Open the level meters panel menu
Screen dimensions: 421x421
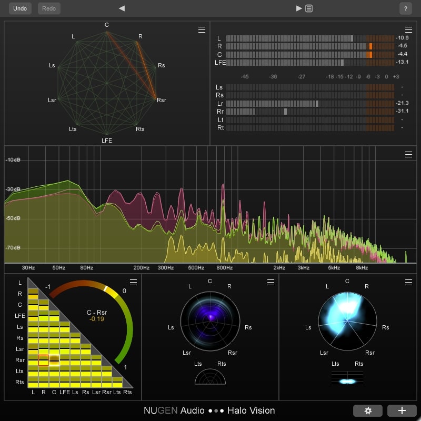[x=409, y=30]
